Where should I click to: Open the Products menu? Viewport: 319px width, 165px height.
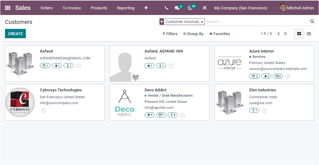point(99,8)
